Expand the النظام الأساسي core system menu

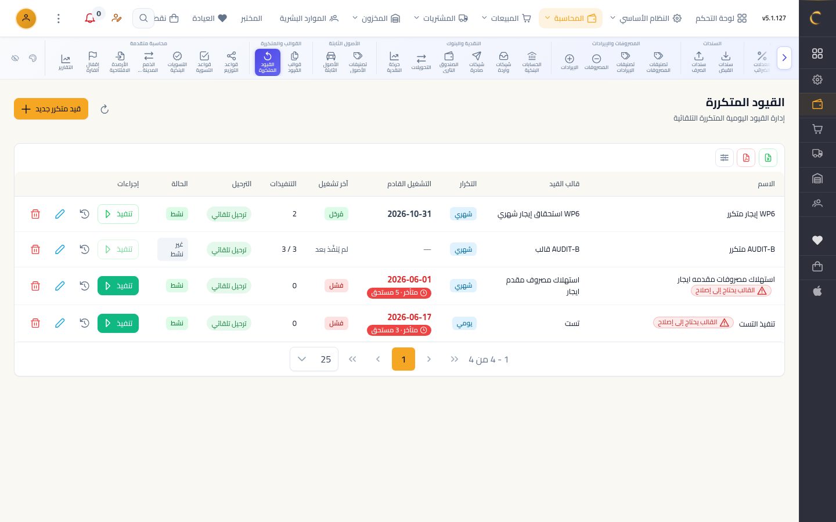647,19
